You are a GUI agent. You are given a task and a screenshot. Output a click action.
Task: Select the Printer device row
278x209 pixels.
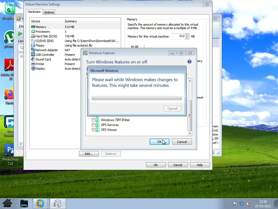click(x=55, y=64)
